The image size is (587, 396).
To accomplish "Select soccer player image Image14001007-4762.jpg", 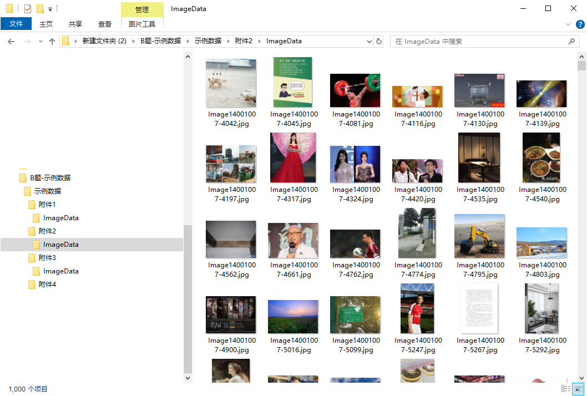I will pos(355,244).
